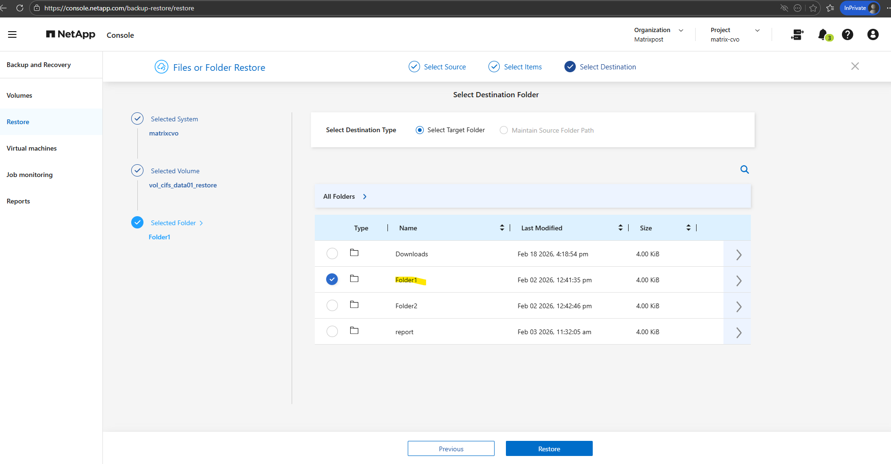
Task: Go to Volumes in sidebar
Action: [x=19, y=95]
